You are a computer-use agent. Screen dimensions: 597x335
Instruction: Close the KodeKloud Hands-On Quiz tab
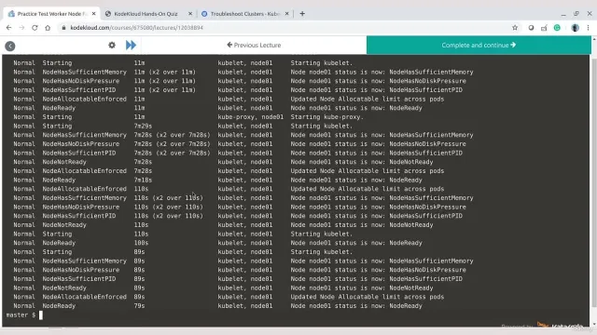coord(190,14)
